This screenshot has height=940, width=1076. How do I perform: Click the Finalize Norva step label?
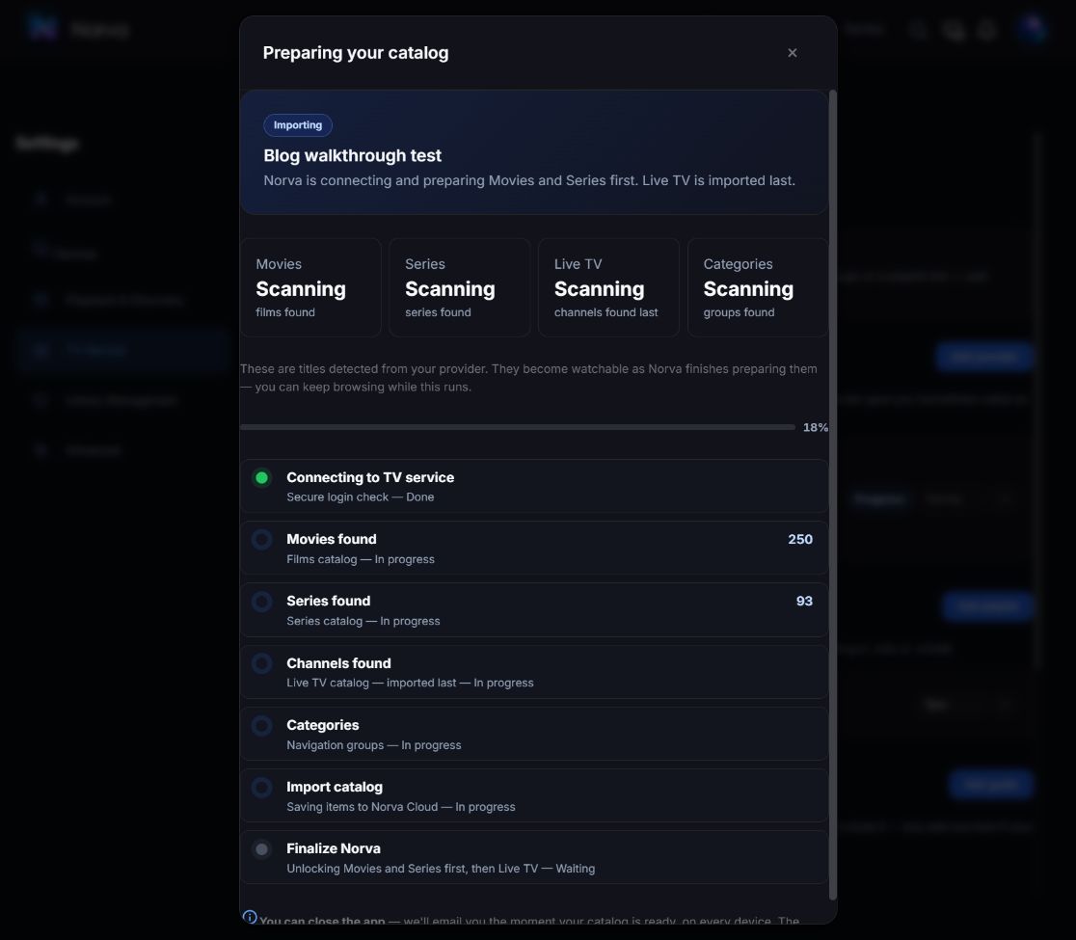tap(334, 848)
